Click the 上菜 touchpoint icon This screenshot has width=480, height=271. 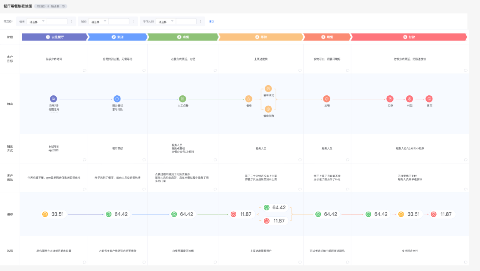[x=327, y=99]
